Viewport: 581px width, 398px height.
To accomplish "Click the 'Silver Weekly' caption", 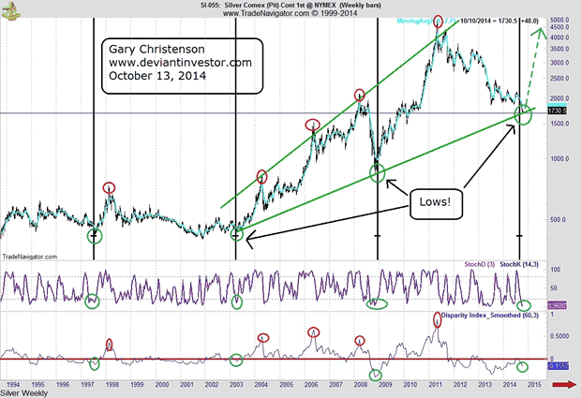I will click(x=24, y=393).
